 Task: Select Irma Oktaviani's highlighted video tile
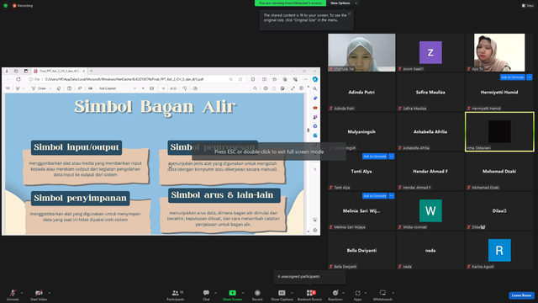pos(499,131)
